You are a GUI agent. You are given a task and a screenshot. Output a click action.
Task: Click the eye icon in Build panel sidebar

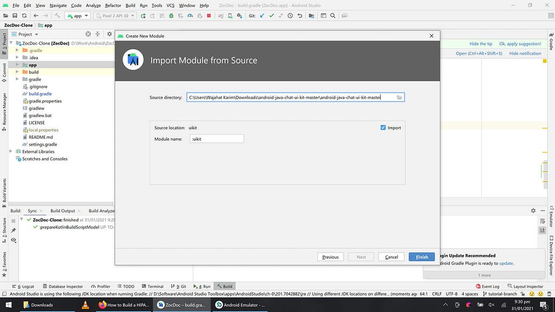pyautogui.click(x=14, y=240)
